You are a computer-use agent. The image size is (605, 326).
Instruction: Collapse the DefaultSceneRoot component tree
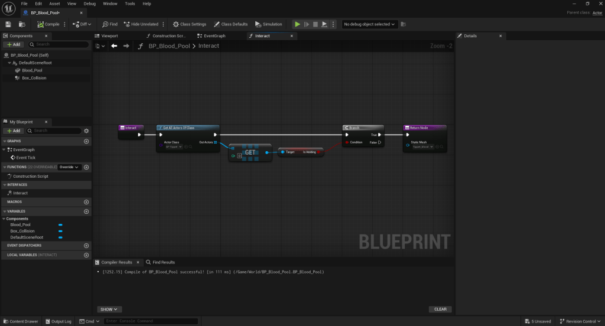click(x=10, y=63)
